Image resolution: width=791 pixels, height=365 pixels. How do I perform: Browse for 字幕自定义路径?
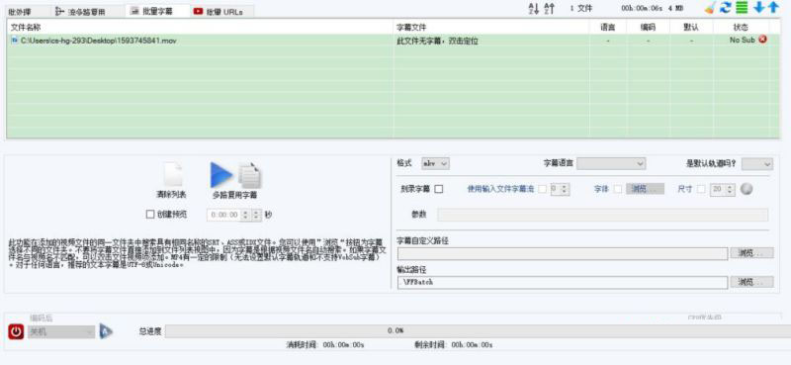[x=751, y=253]
